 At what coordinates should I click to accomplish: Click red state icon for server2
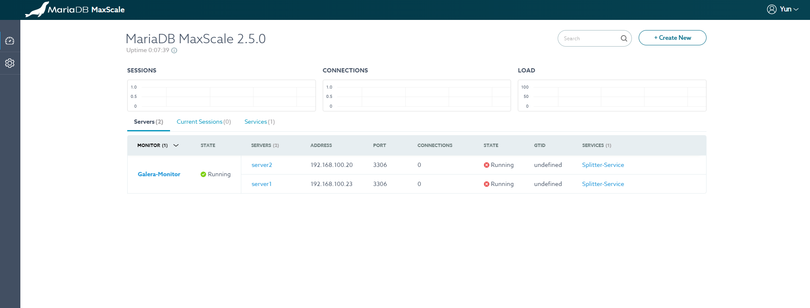(486, 165)
